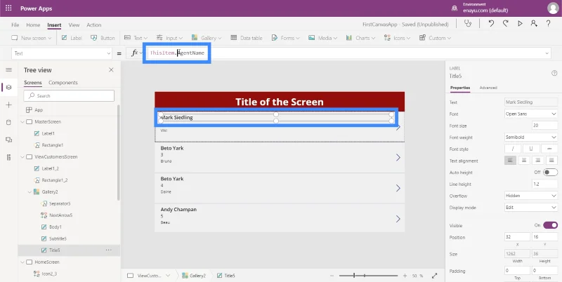Open the Media insert menu
Viewport: 562px width, 282px height.
(x=322, y=38)
